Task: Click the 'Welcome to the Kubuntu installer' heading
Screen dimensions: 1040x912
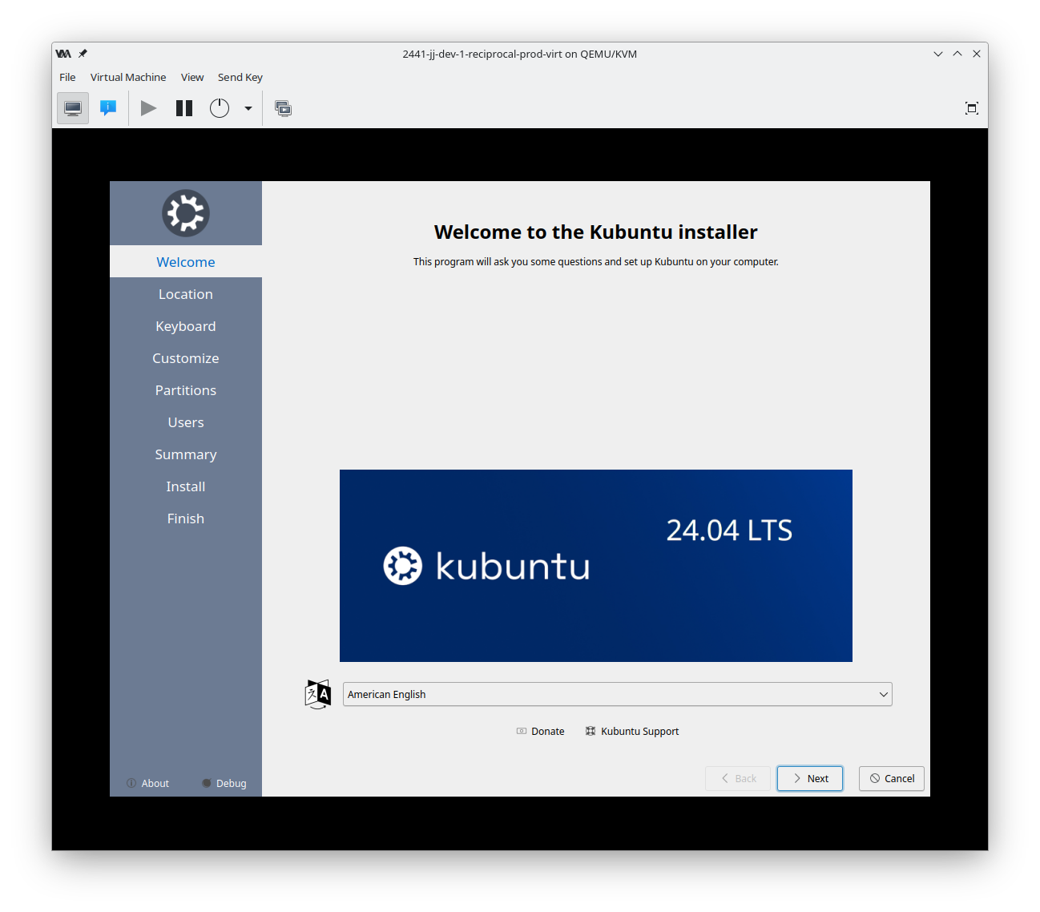Action: pos(596,232)
